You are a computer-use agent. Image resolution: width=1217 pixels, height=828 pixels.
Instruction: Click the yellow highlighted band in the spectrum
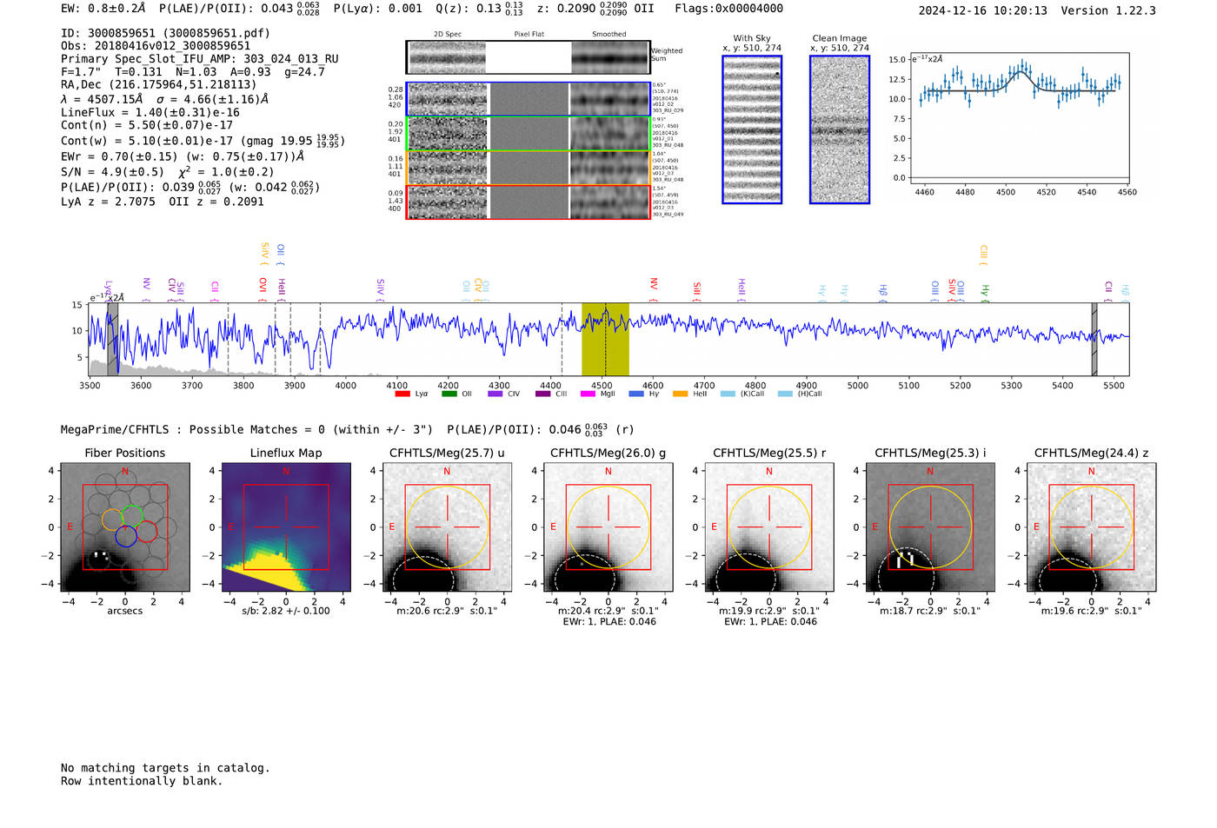point(605,340)
